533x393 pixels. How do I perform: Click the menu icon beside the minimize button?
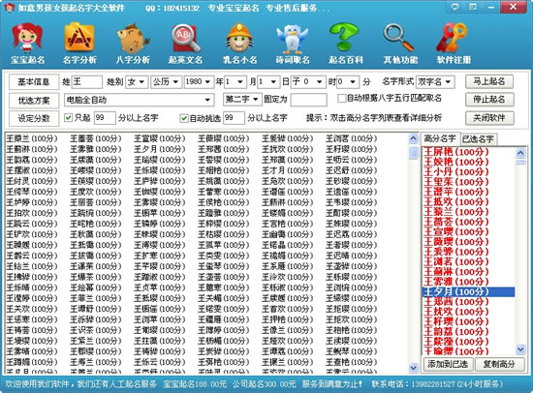tap(473, 7)
